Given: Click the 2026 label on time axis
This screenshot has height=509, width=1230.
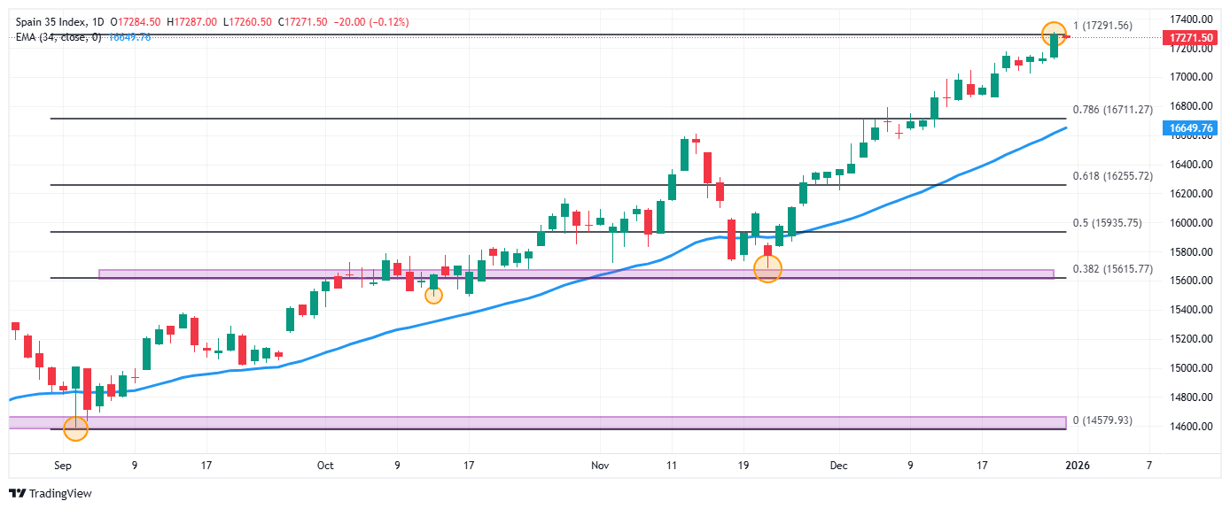Looking at the screenshot, I should (1078, 465).
